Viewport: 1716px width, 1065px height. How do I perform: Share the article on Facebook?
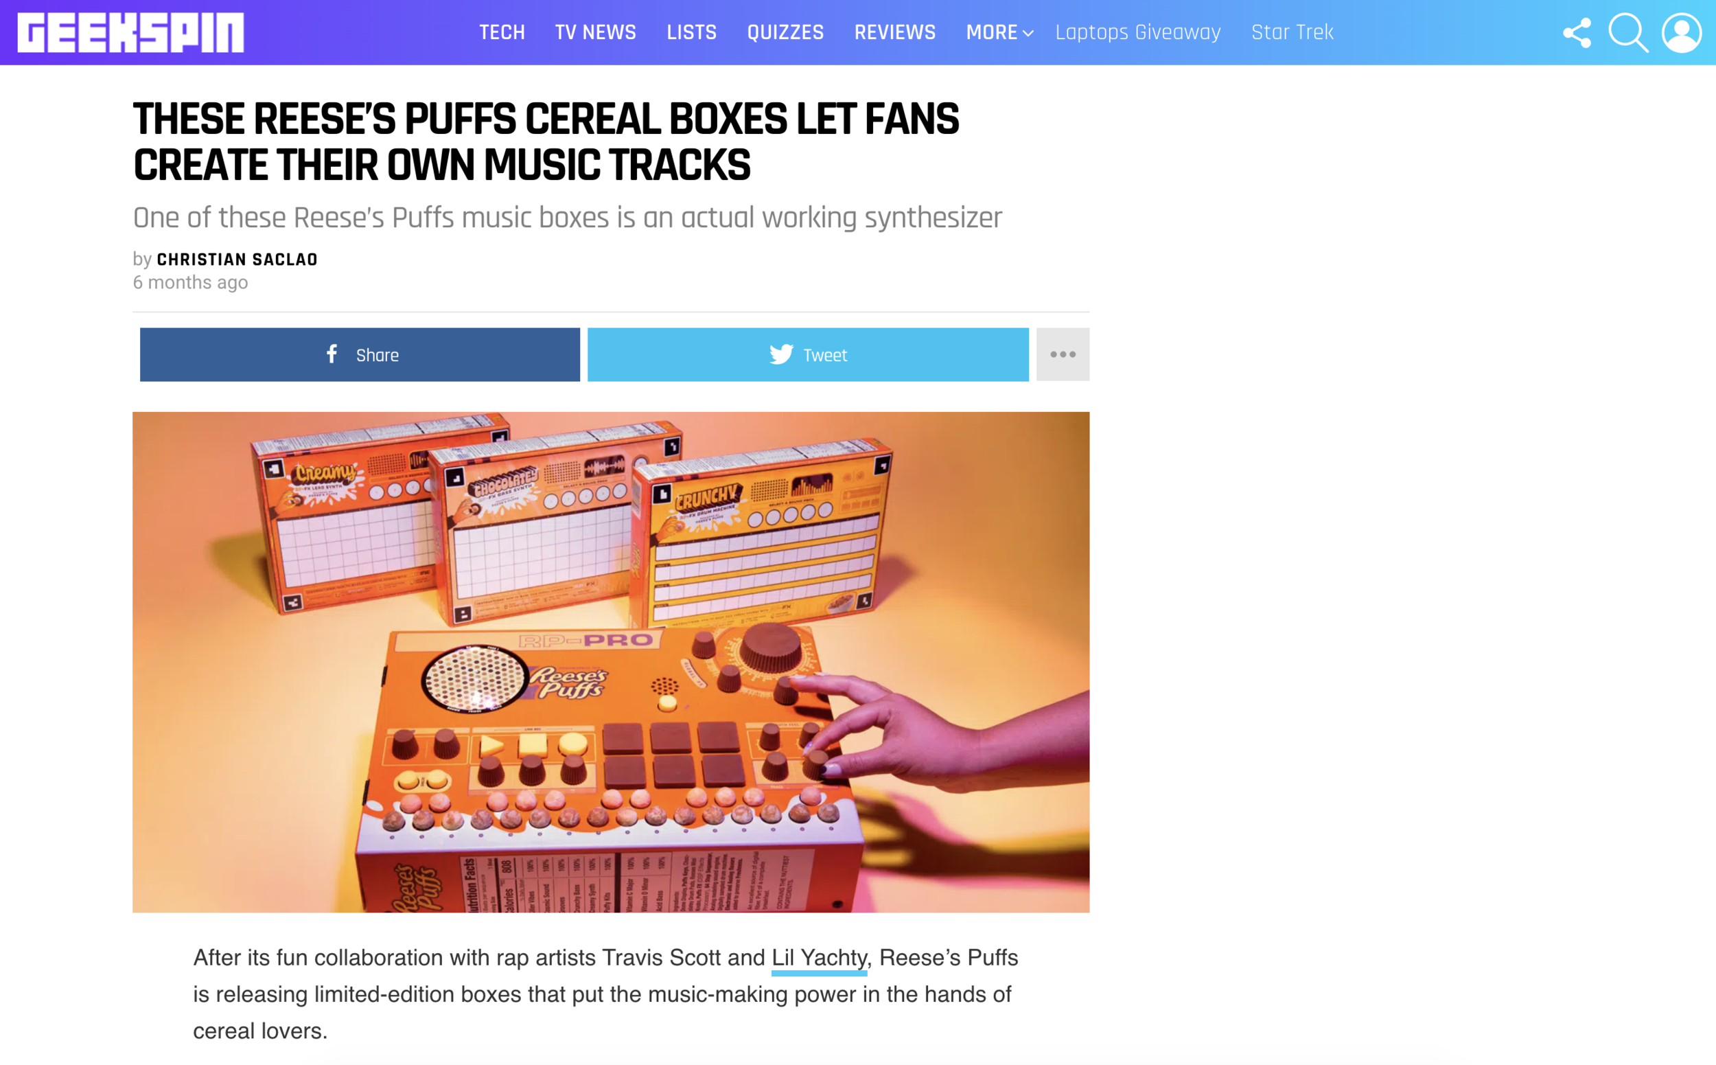[360, 354]
